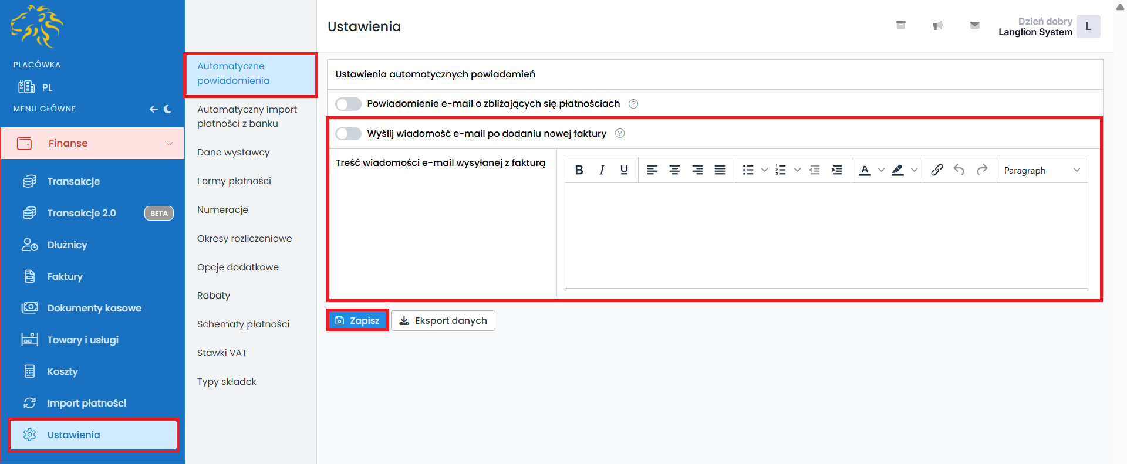The width and height of the screenshot is (1127, 464).
Task: Toggle bold formatting in the editor
Action: point(579,170)
